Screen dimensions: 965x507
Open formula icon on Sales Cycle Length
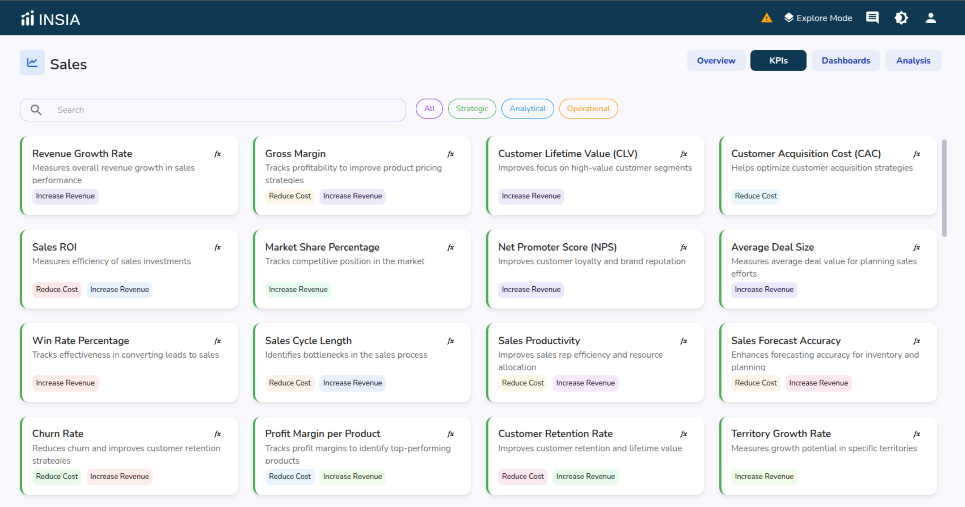point(450,341)
